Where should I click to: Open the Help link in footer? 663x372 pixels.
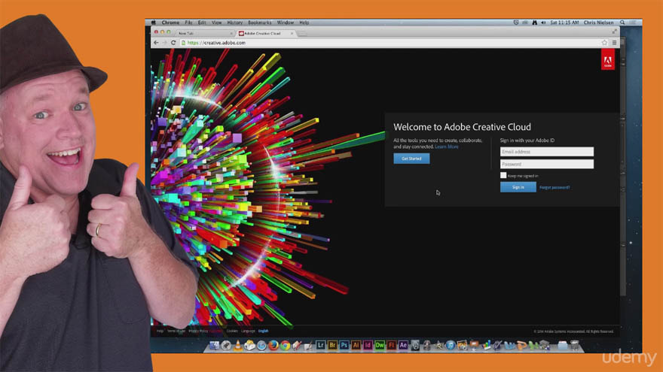pyautogui.click(x=160, y=331)
